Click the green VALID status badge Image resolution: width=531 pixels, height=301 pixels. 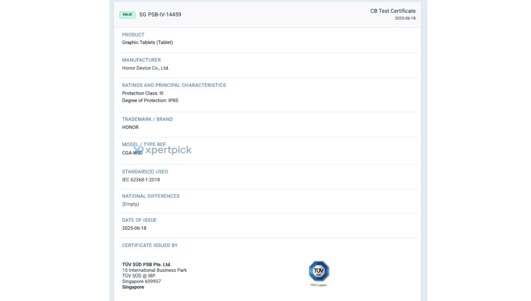(x=127, y=15)
